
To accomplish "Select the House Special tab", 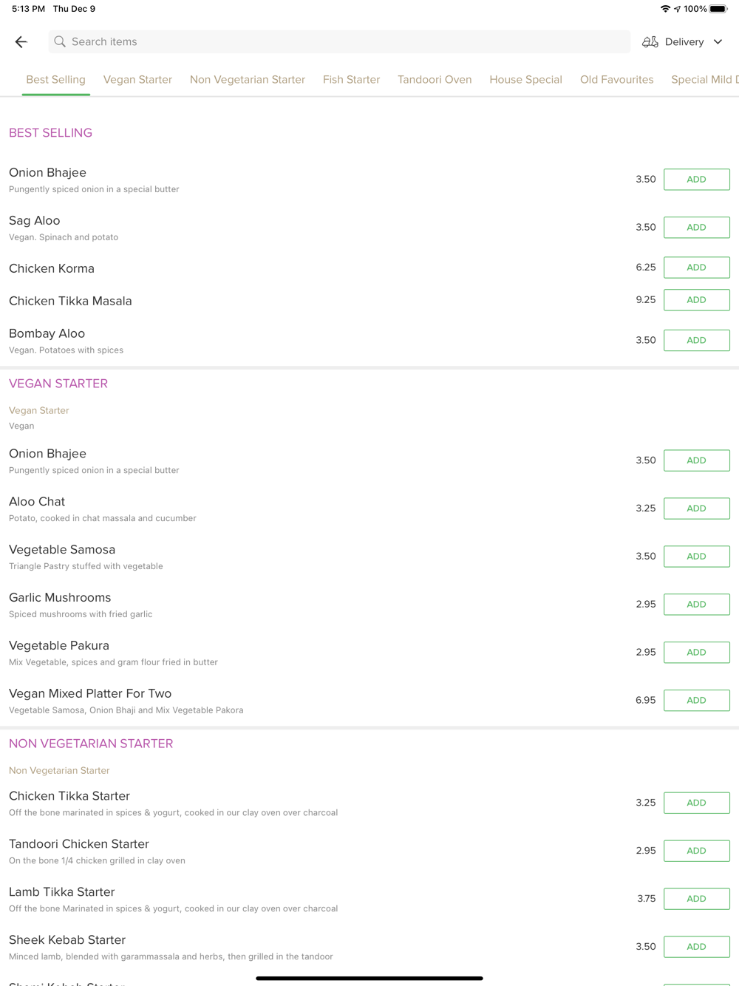I will [525, 80].
